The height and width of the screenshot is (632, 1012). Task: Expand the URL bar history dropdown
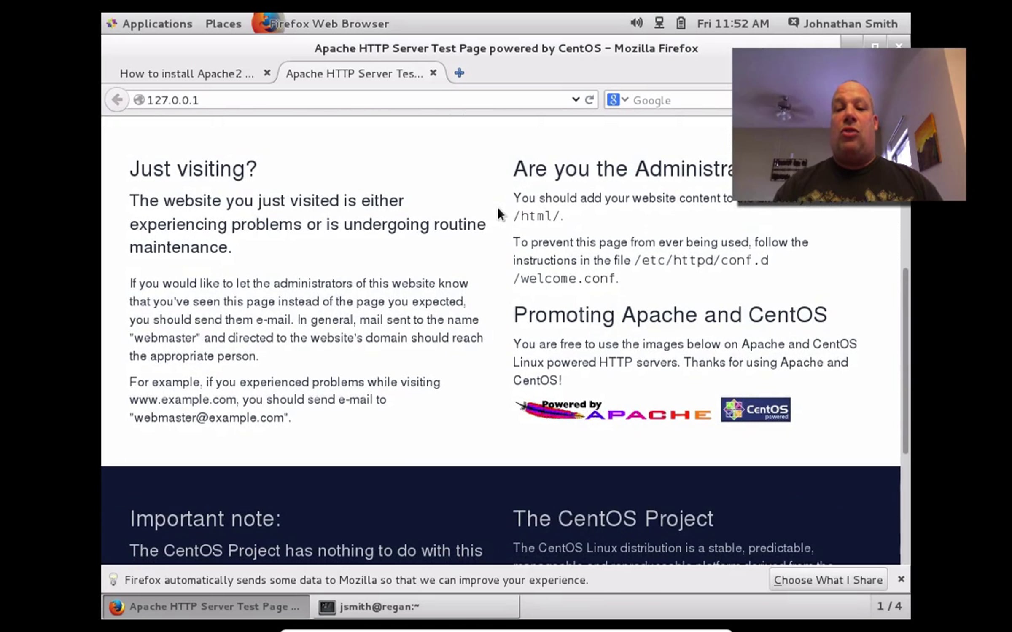click(575, 100)
